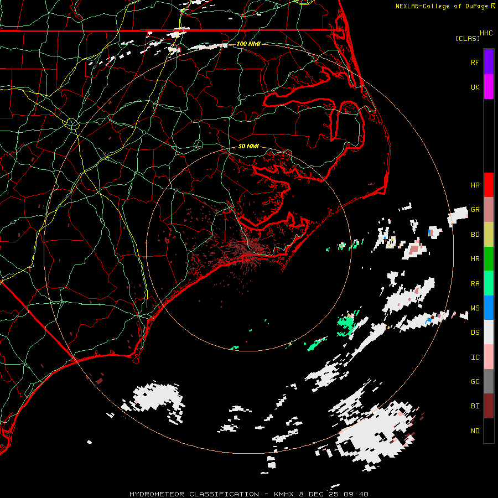Click the HA red legend swatch
Image resolution: width=498 pixels, height=498 pixels.
coord(489,185)
